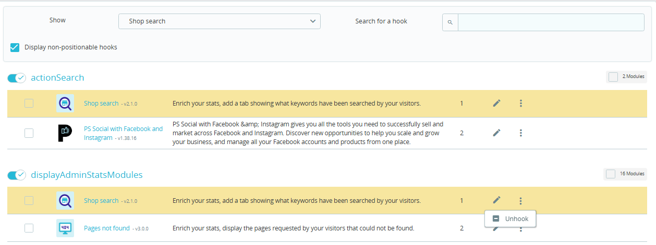Uncheck Display non-positionable hooks
Image resolution: width=656 pixels, height=245 pixels.
pos(15,47)
